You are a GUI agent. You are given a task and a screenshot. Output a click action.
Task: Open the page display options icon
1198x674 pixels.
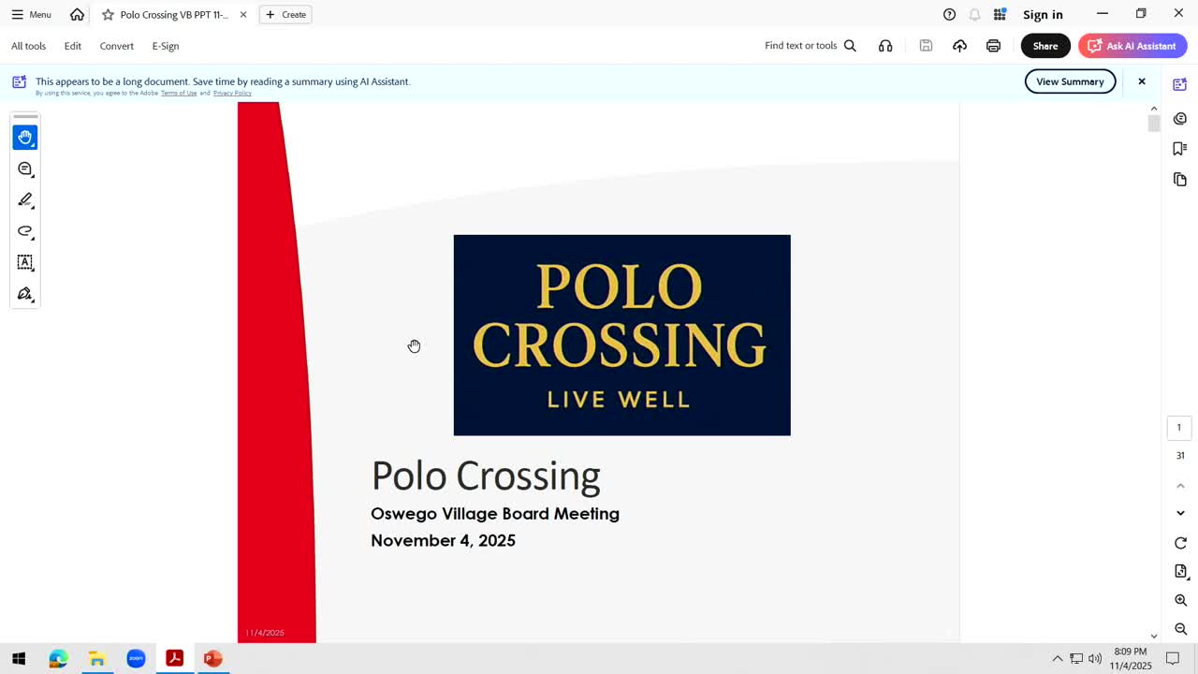(1180, 571)
